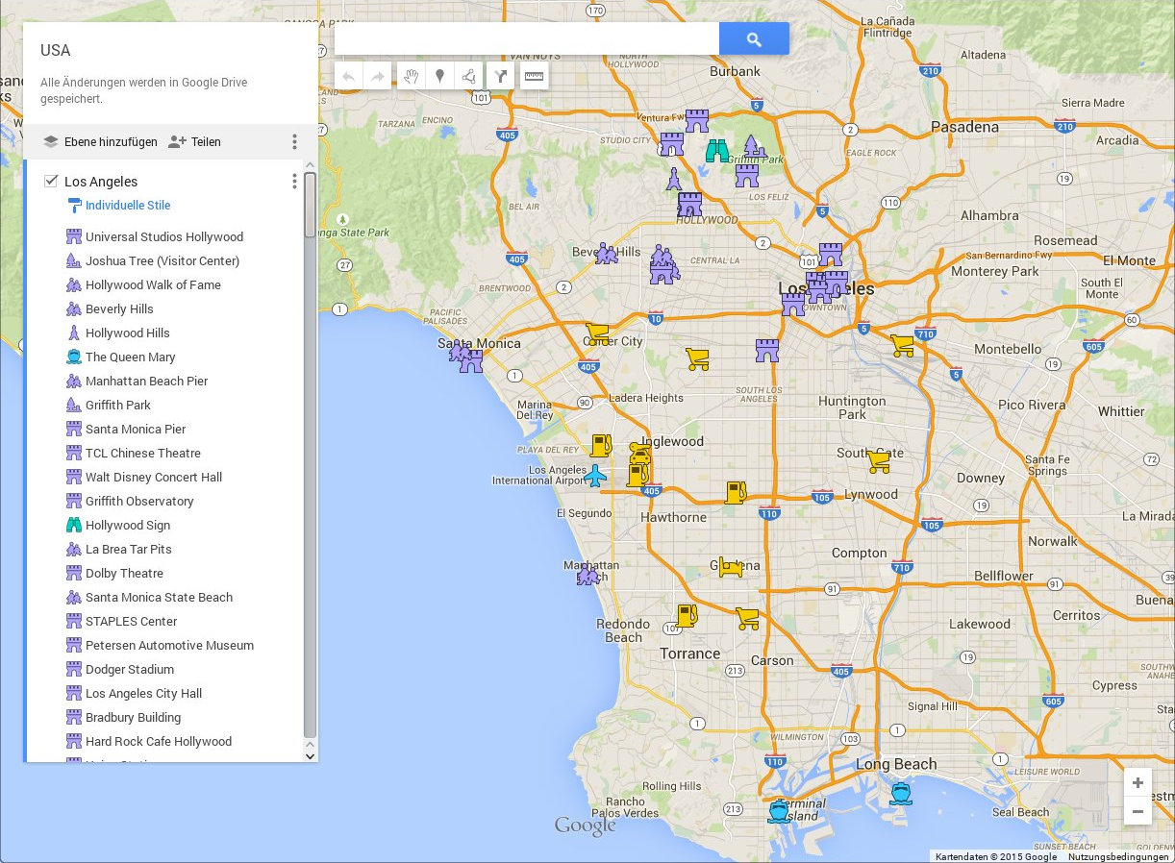Click the purple marker at Beverly Hills
This screenshot has width=1175, height=863.
[606, 254]
